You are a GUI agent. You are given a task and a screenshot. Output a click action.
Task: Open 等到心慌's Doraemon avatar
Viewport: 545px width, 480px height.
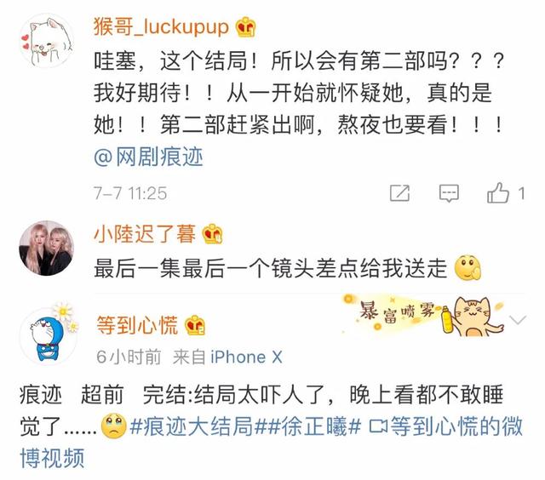coord(49,334)
